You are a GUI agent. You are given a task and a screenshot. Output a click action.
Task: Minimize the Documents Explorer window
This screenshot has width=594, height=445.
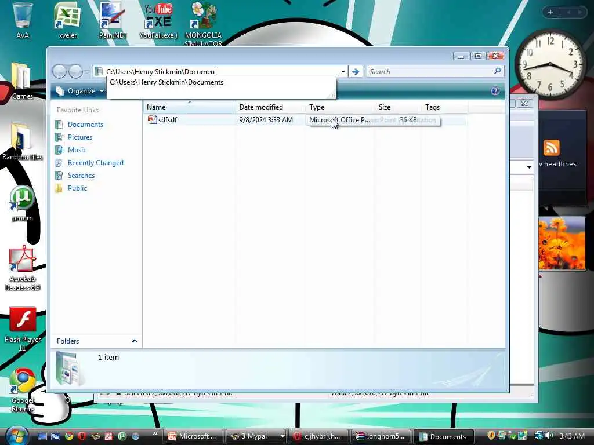pos(461,56)
